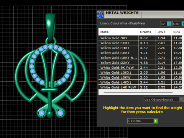Click the Library: Cutout White label

tap(123, 23)
